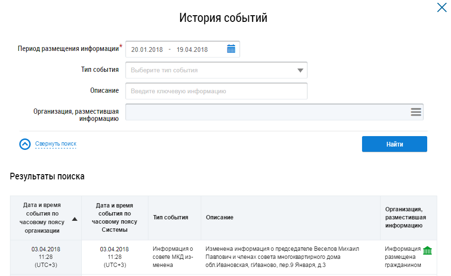Open organization list menu icon
Screen dimensions: 451x276
pyautogui.click(x=416, y=112)
